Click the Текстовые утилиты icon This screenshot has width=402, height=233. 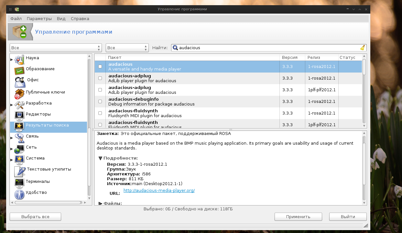[x=20, y=171]
